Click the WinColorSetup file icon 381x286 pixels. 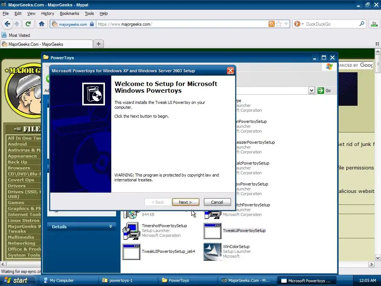pos(212,252)
